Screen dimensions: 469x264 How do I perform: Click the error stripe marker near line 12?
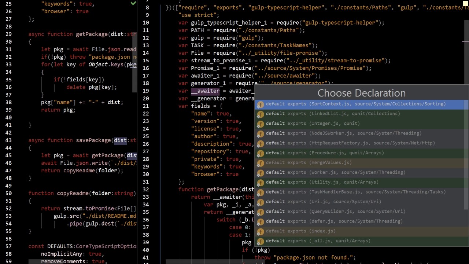(465, 42)
